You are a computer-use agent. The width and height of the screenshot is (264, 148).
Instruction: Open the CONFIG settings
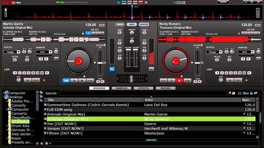click(223, 2)
